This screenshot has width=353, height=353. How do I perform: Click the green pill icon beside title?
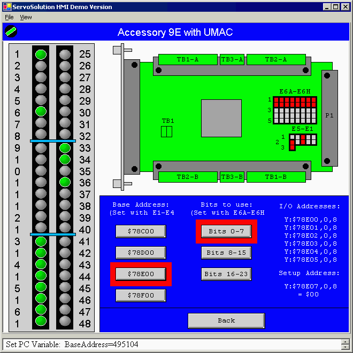[11, 32]
